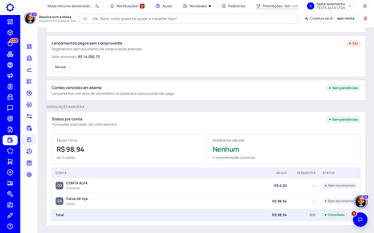The width and height of the screenshot is (374, 233).
Task: Select the Caixa da loja account row
Action: click(206, 201)
